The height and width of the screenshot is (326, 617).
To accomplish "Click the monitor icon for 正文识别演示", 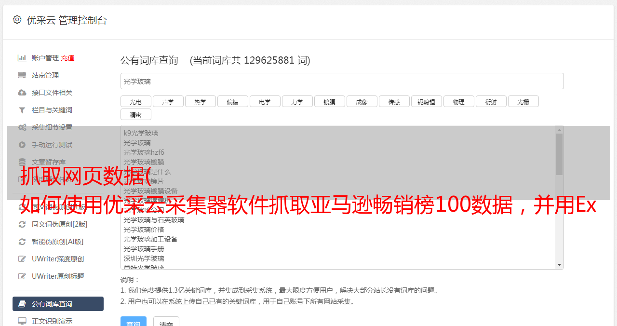I will [22, 321].
